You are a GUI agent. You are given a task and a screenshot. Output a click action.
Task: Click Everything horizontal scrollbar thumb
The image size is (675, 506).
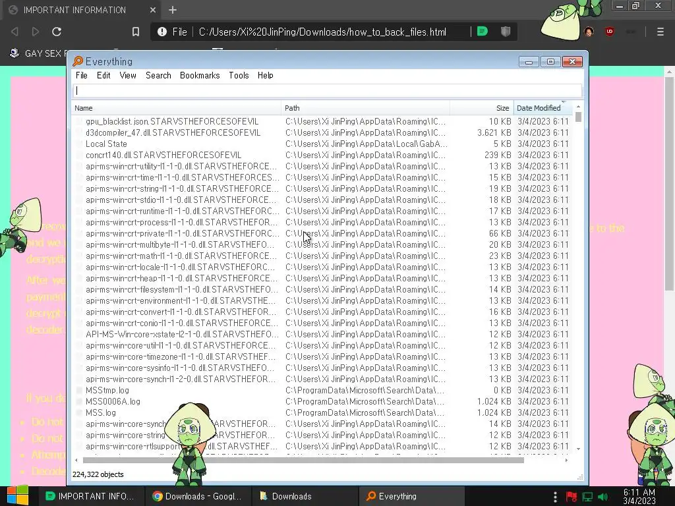pyautogui.click(x=303, y=460)
